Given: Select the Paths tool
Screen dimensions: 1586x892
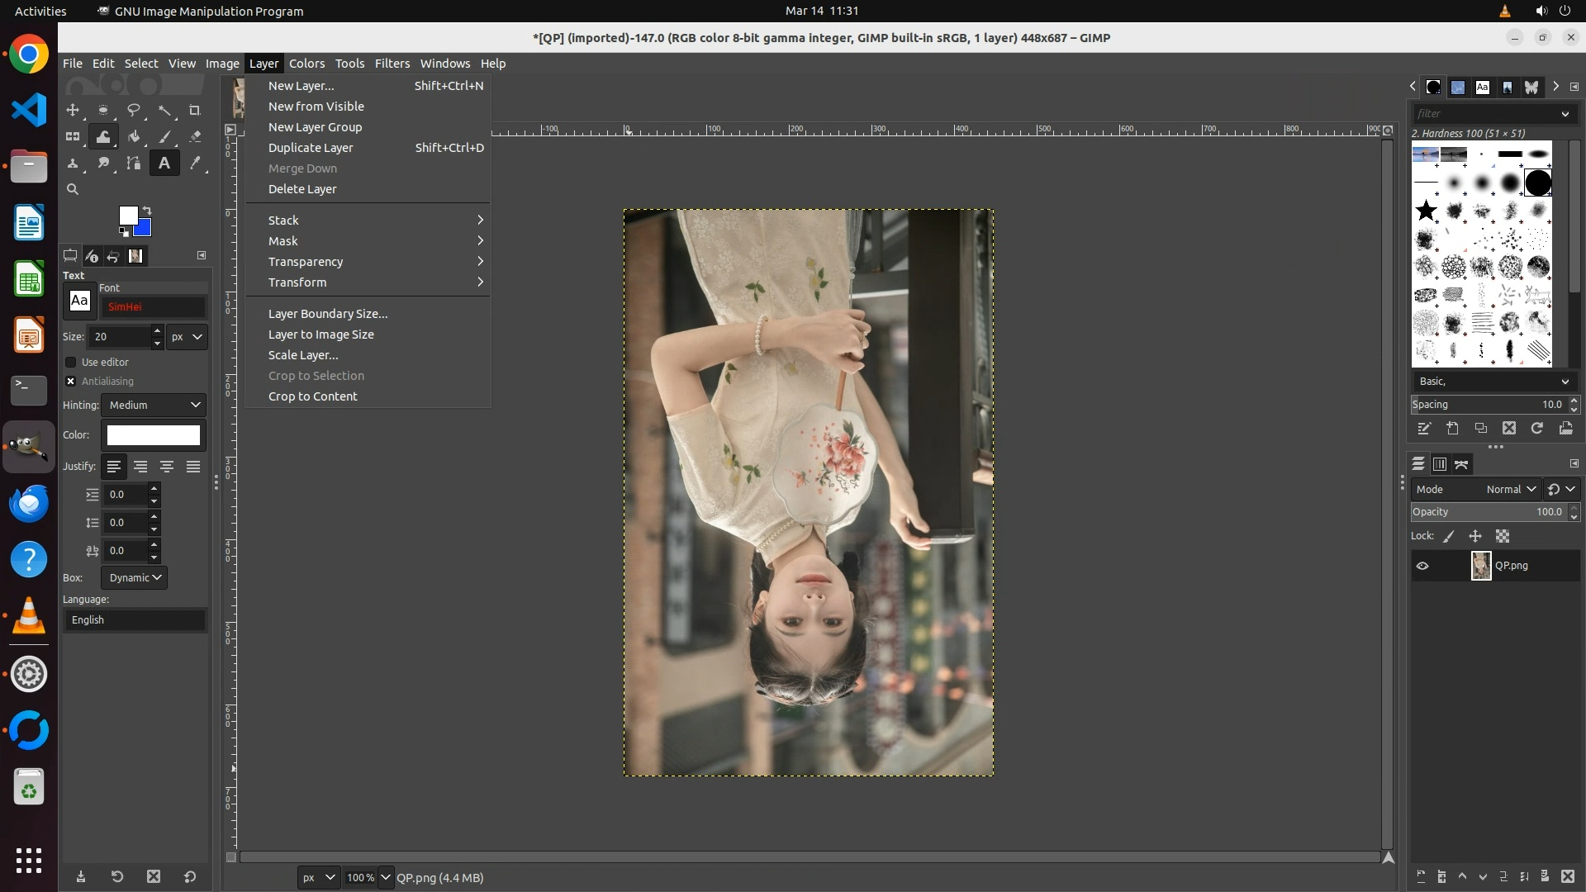Looking at the screenshot, I should [134, 164].
